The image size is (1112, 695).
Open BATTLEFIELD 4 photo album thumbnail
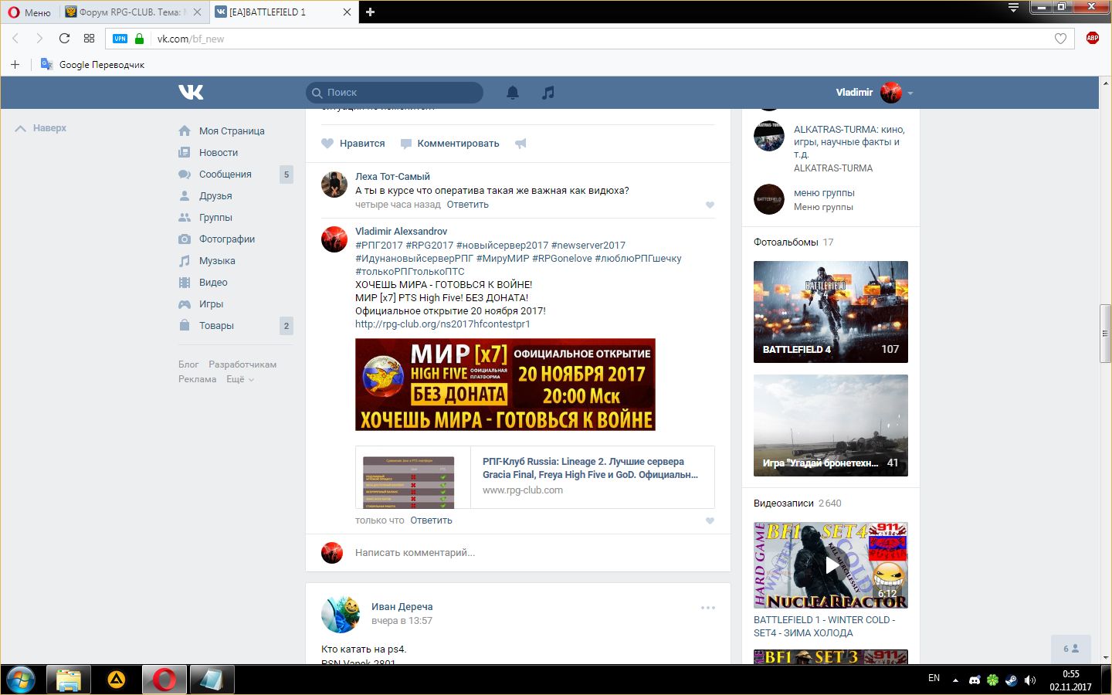(831, 312)
